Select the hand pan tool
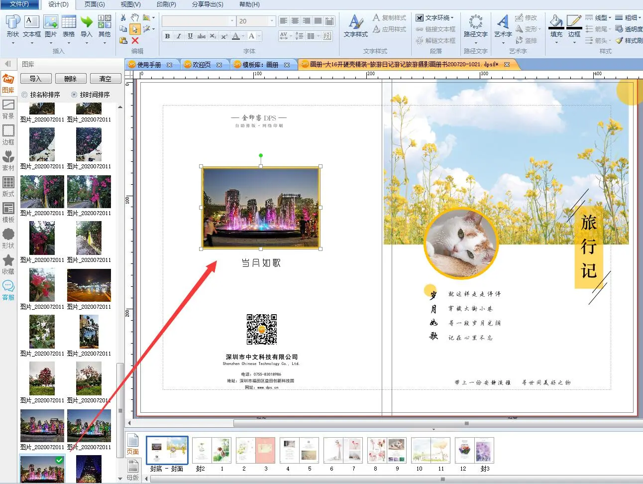Screen dimensions: 643x484 tap(135, 18)
